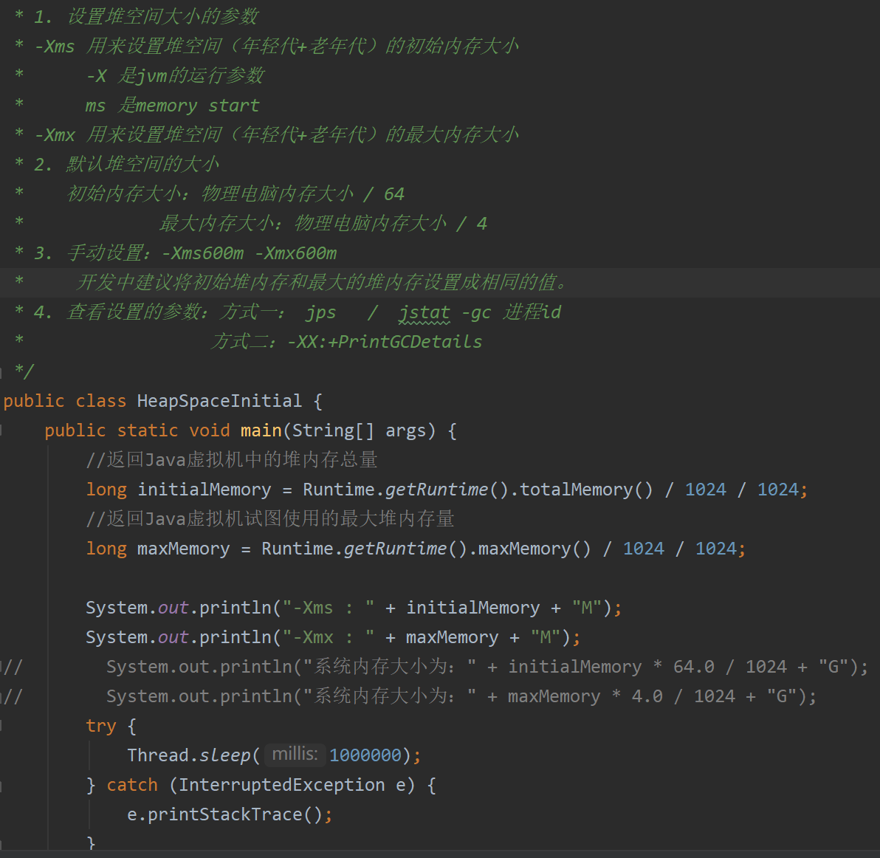
Task: Click the try keyword
Action: [x=101, y=726]
